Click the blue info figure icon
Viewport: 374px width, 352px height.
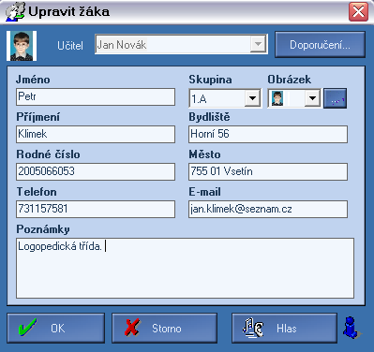352,328
